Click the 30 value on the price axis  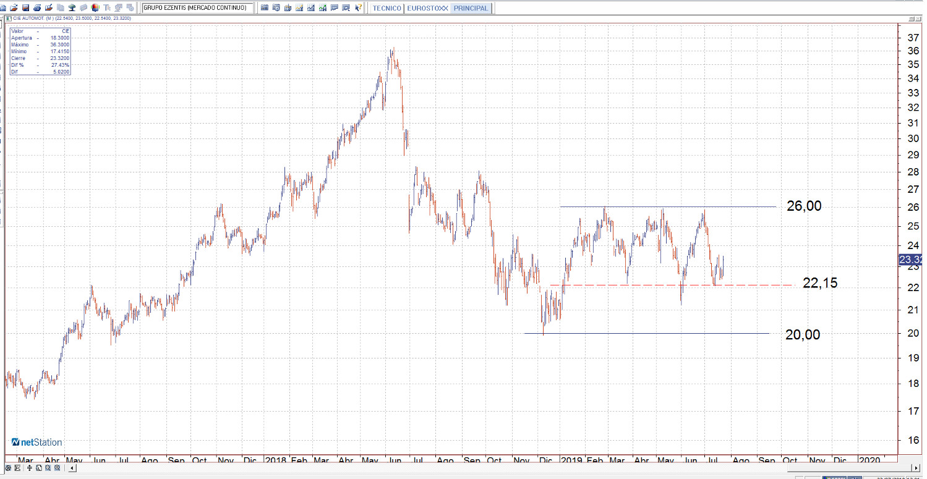click(x=912, y=138)
